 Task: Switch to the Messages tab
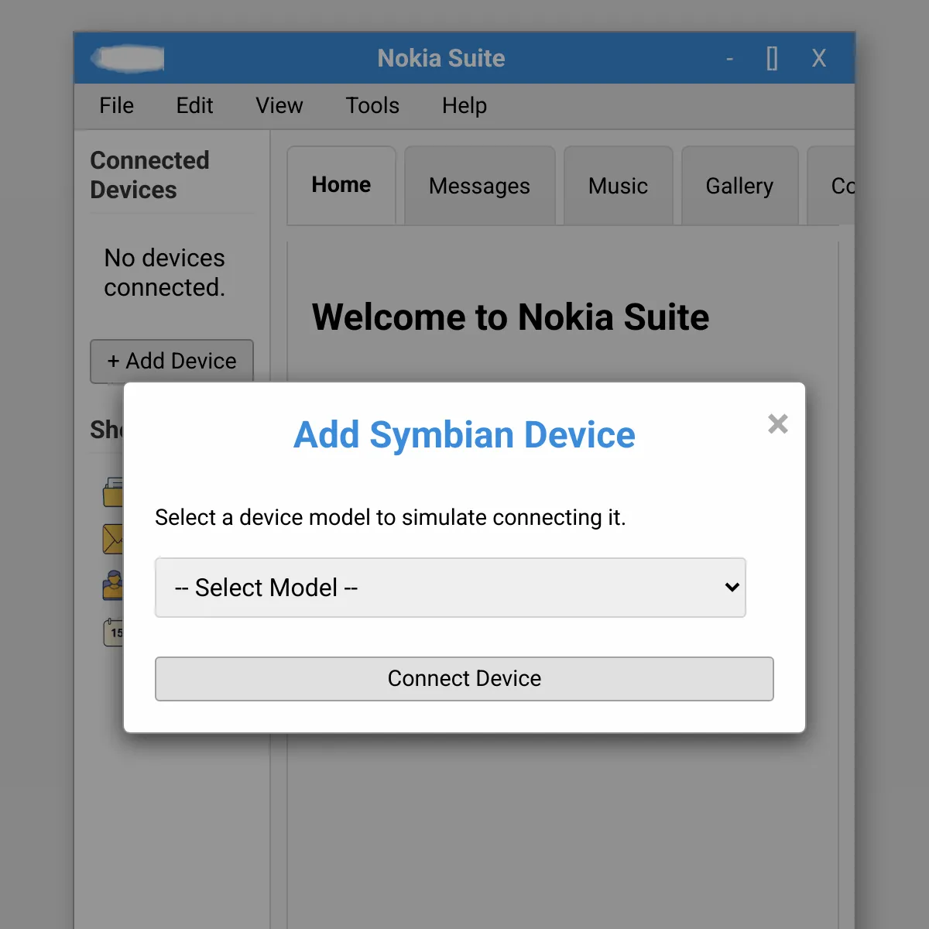480,186
